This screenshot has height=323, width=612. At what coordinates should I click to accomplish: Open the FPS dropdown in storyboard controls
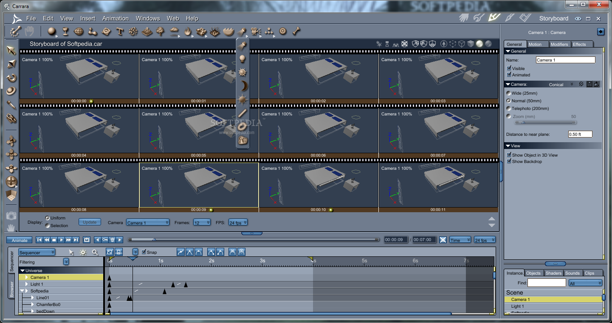[238, 222]
